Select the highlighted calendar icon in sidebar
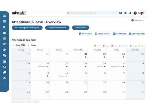The image size is (150, 112). pyautogui.click(x=4, y=39)
